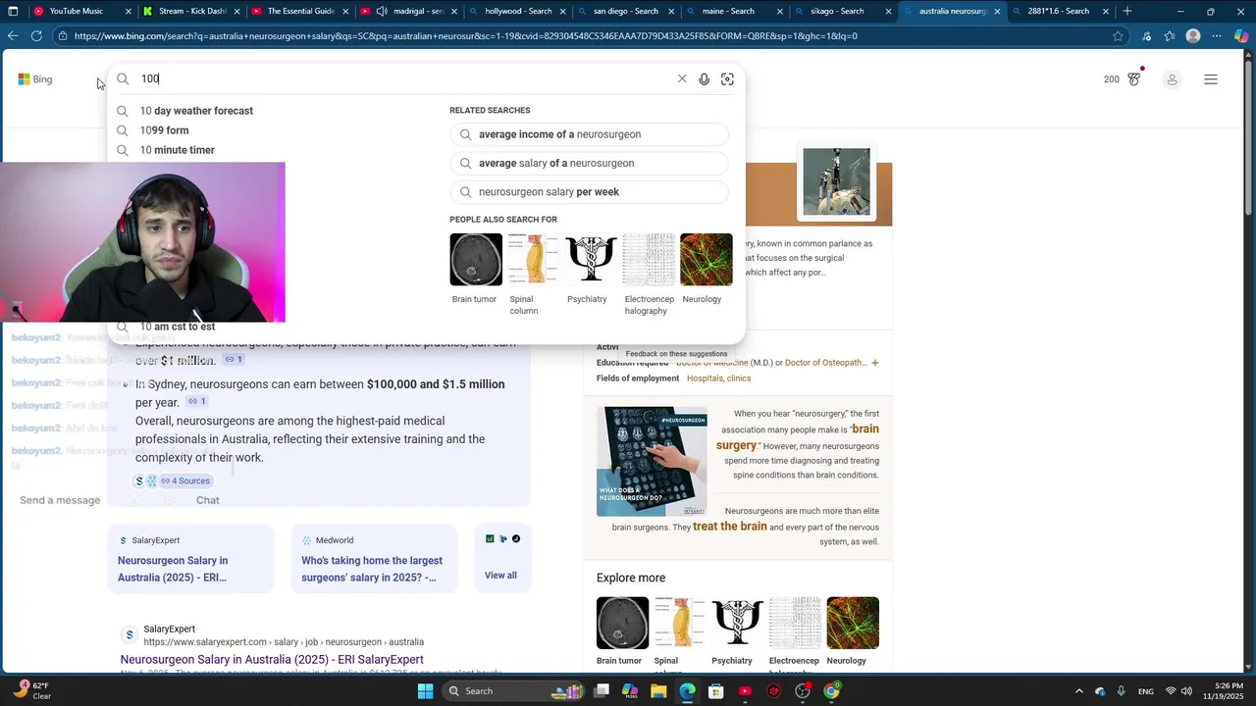Open Doctor of Osteopathic link
Viewport: 1256px width, 706px height.
point(824,363)
